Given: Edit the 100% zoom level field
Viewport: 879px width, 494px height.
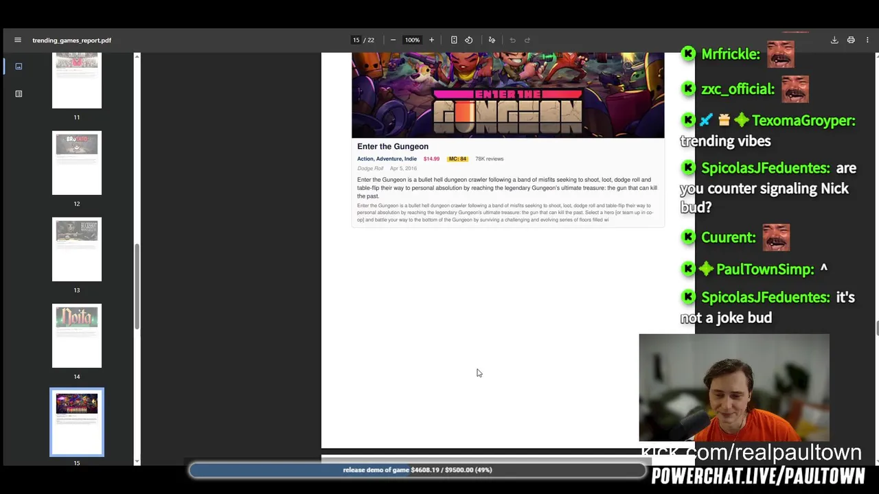Looking at the screenshot, I should point(412,40).
